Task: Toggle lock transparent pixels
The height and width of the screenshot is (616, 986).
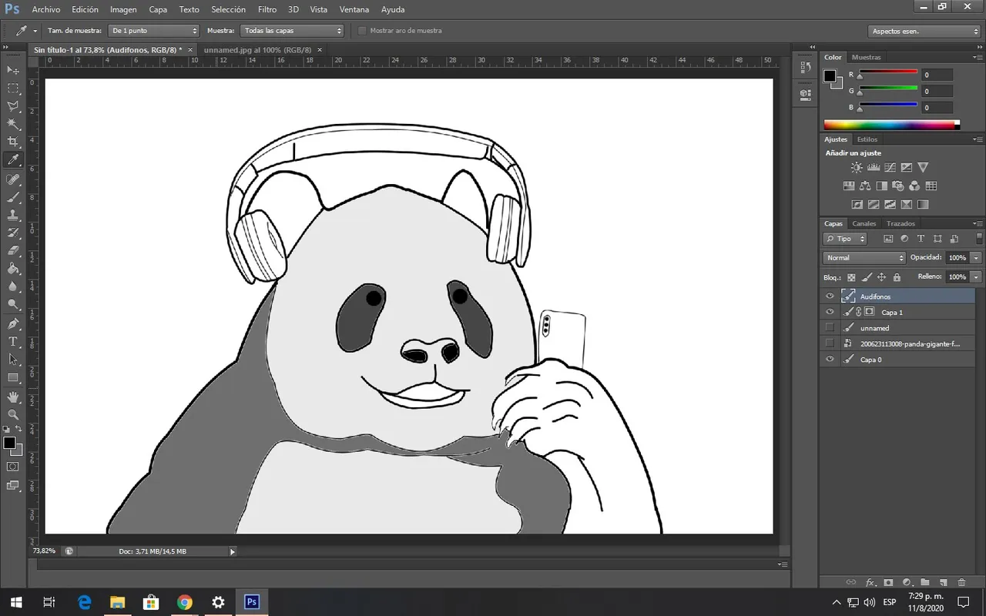Action: point(851,277)
